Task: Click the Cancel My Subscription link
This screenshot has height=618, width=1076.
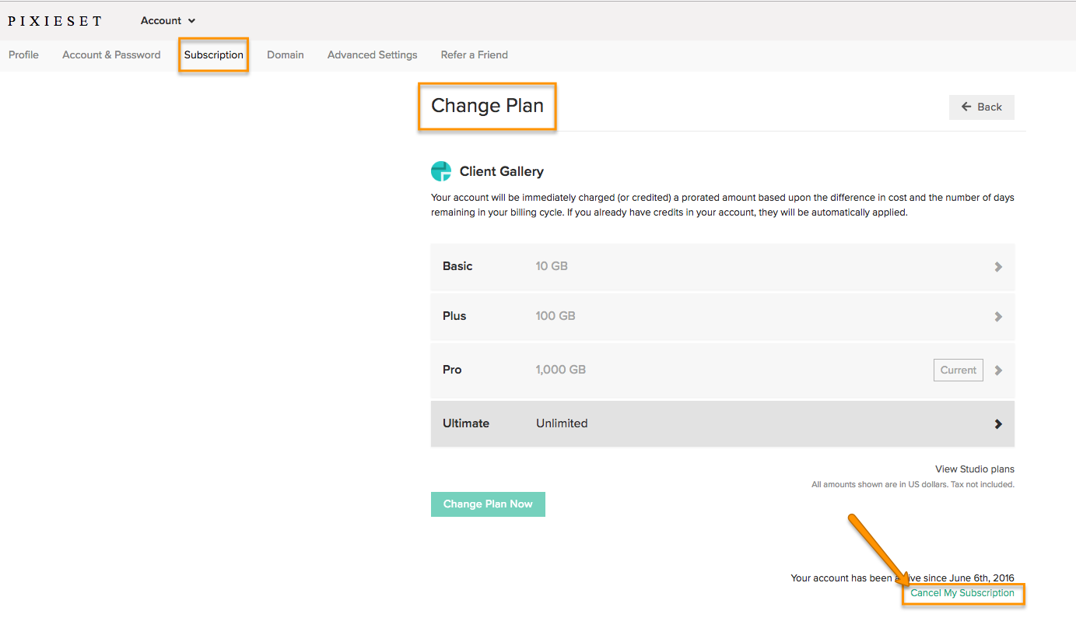Action: [x=962, y=593]
